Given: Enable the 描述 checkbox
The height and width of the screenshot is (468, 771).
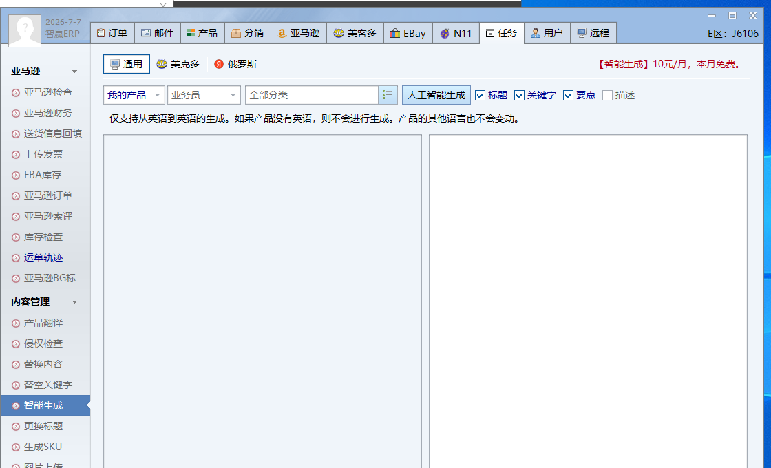Looking at the screenshot, I should [607, 96].
